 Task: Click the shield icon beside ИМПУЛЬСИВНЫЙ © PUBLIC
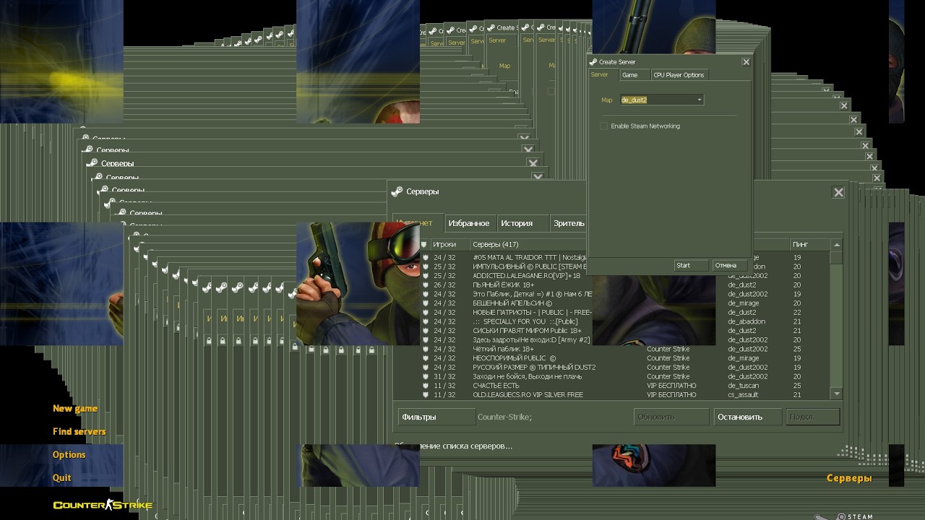[x=426, y=266]
